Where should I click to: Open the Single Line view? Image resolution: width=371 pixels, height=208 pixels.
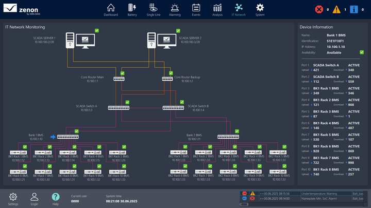point(154,10)
